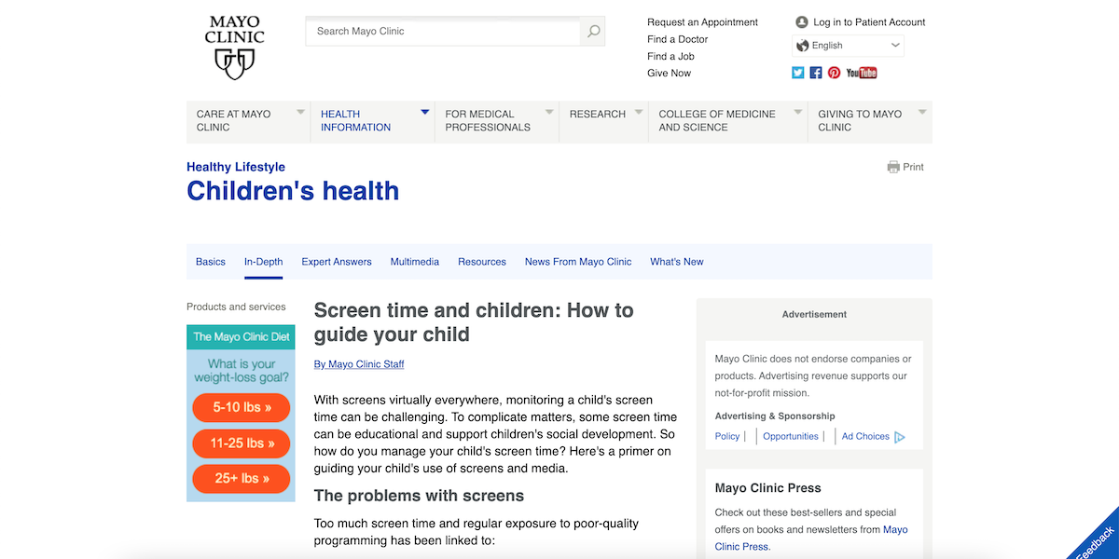Viewport: 1119px width, 559px height.
Task: Open the YouTube channel icon
Action: [862, 73]
